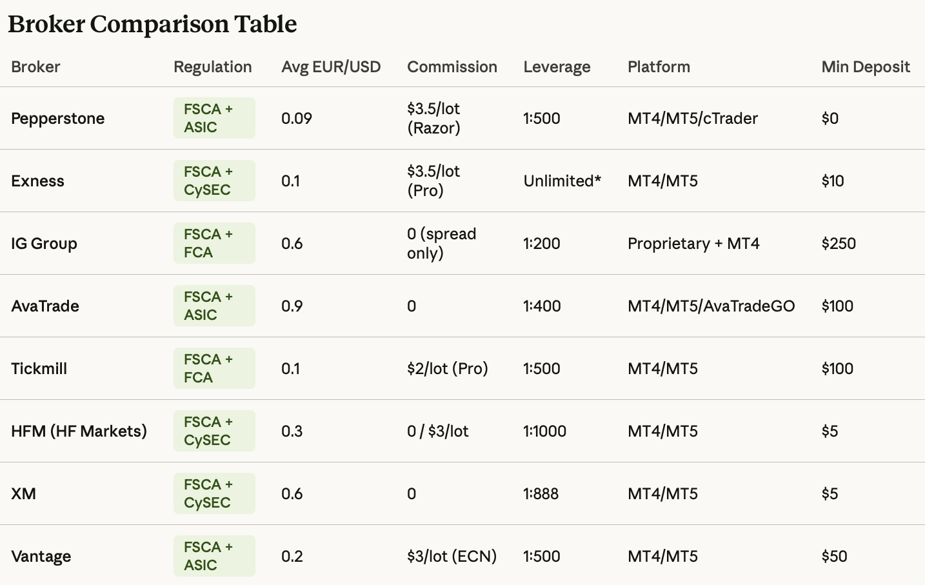Select the "MT4/MT5/AvaTradeGO" platform cell
The width and height of the screenshot is (925, 585).
[x=711, y=306]
